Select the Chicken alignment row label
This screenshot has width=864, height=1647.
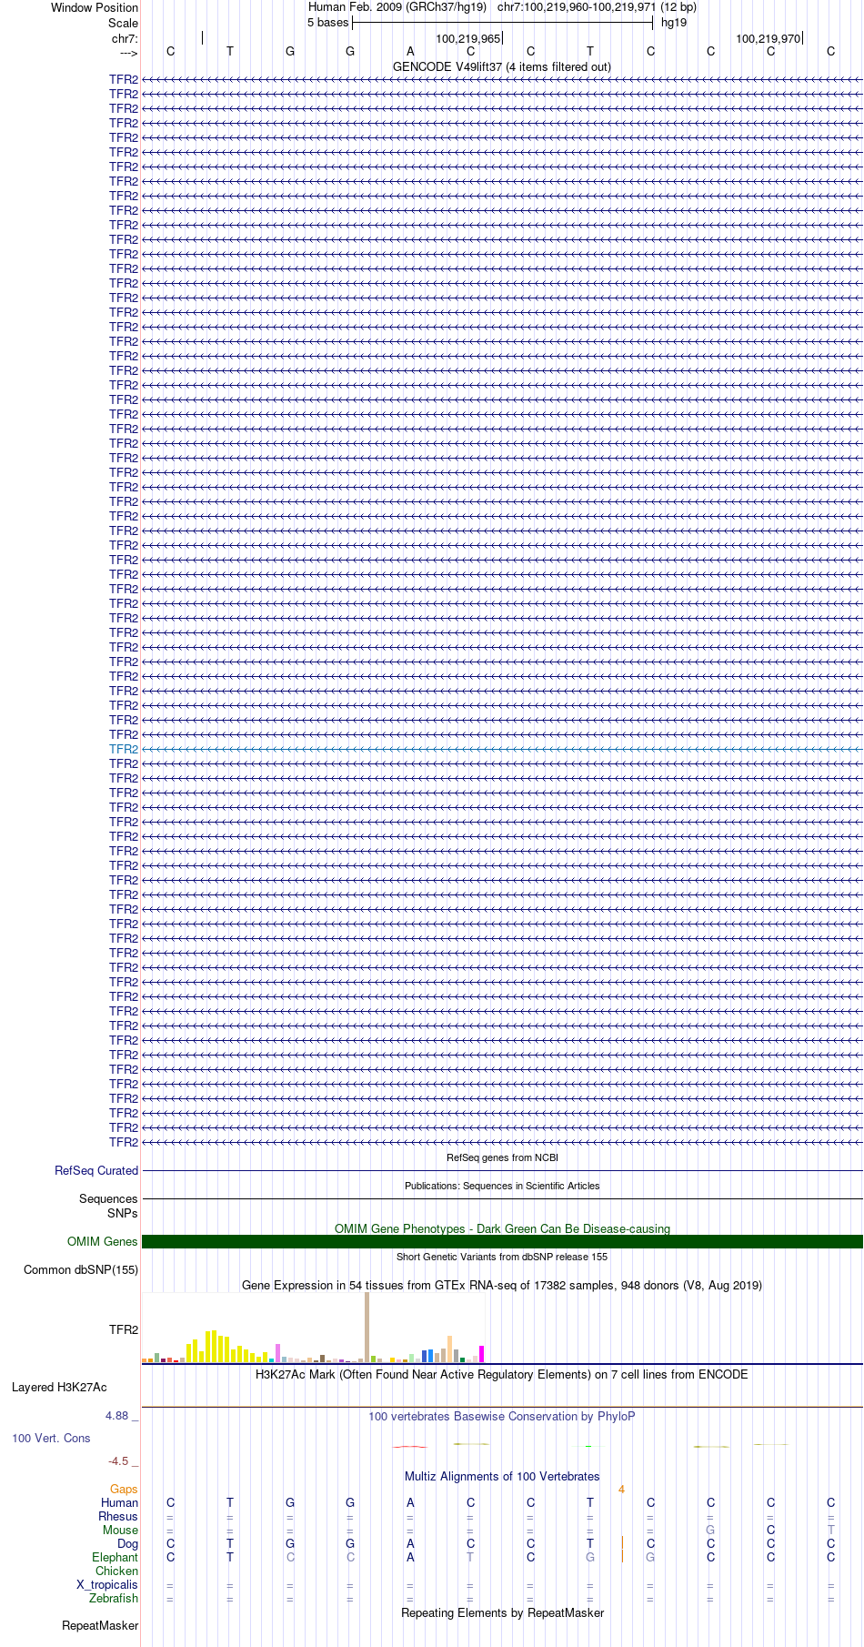[117, 1571]
